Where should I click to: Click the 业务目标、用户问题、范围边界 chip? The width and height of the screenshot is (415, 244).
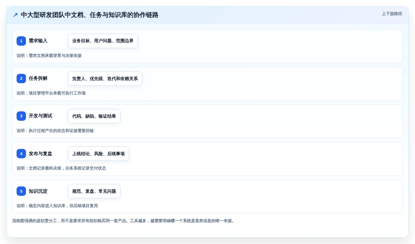click(103, 41)
